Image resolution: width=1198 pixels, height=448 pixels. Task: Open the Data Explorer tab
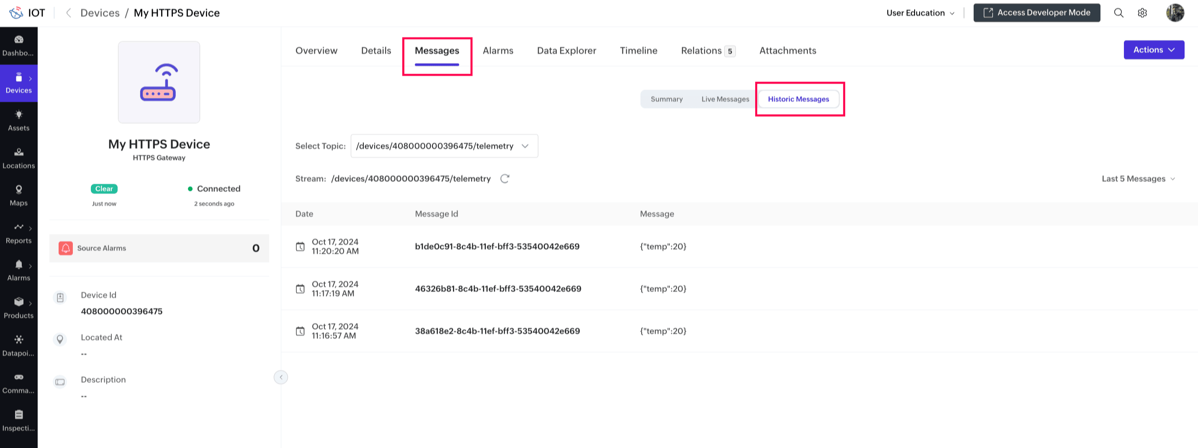tap(566, 51)
